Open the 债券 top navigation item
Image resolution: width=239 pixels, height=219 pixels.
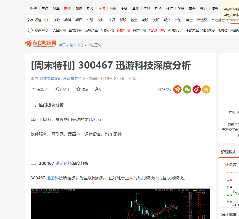[x=215, y=9]
